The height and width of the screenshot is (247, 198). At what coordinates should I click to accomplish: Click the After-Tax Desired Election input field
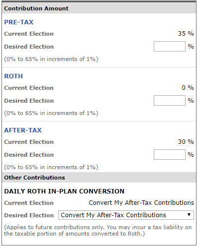point(170,154)
